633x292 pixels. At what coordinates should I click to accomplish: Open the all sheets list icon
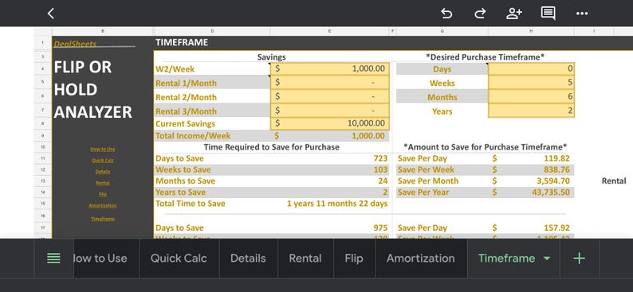[53, 258]
